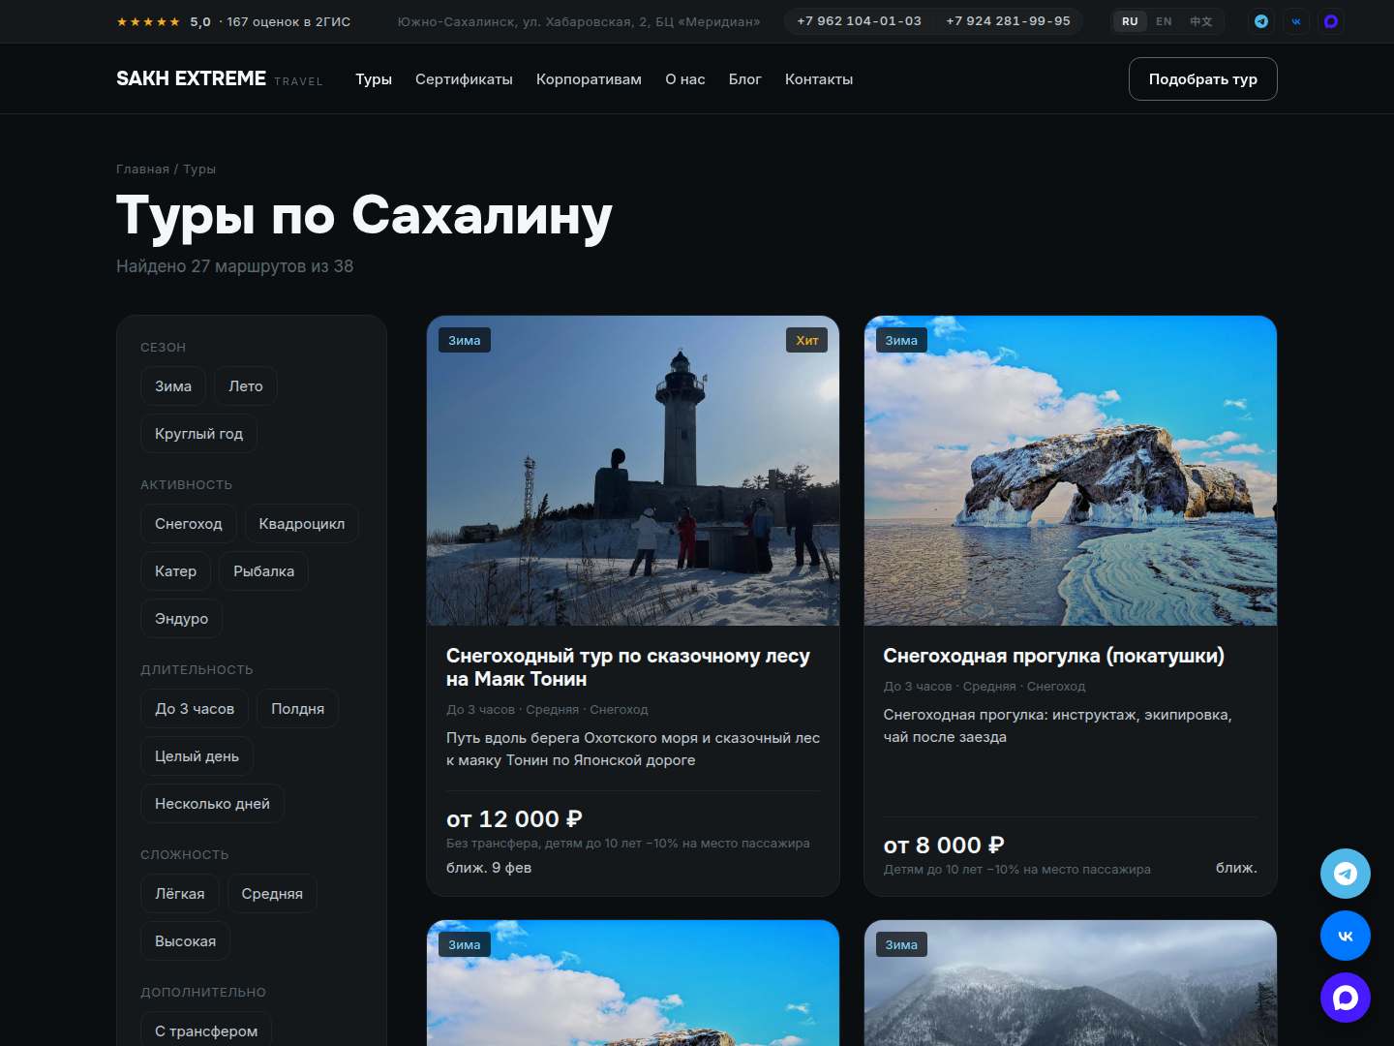Image resolution: width=1394 pixels, height=1046 pixels.
Task: Open VK icon in top header
Action: [1296, 21]
